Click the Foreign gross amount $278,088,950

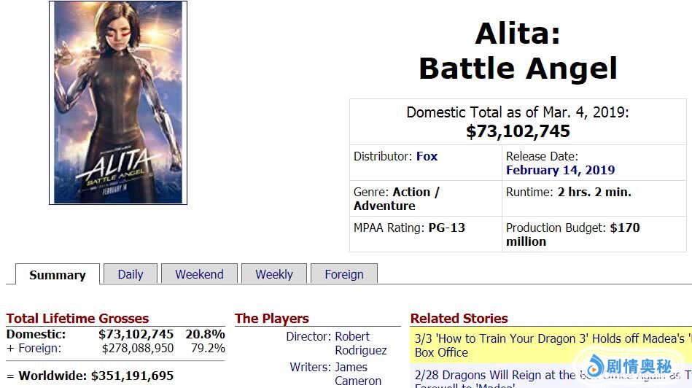138,349
